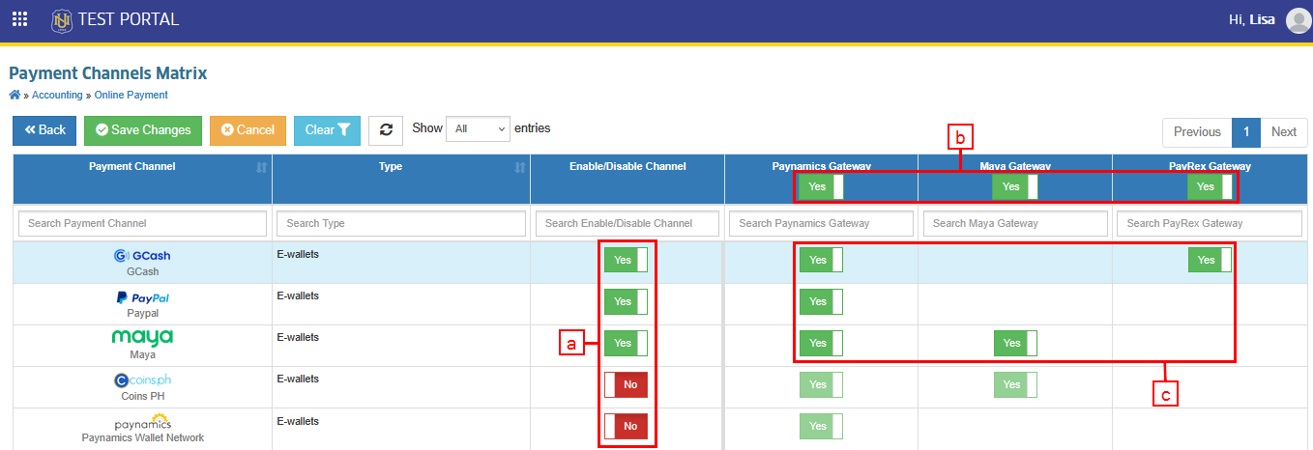
Task: Enable the Coins PH channel switch
Action: point(626,384)
